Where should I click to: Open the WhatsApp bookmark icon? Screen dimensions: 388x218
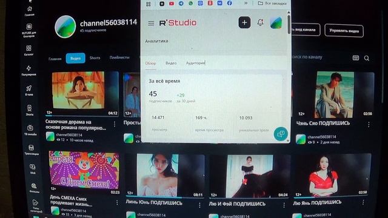[x=191, y=3]
